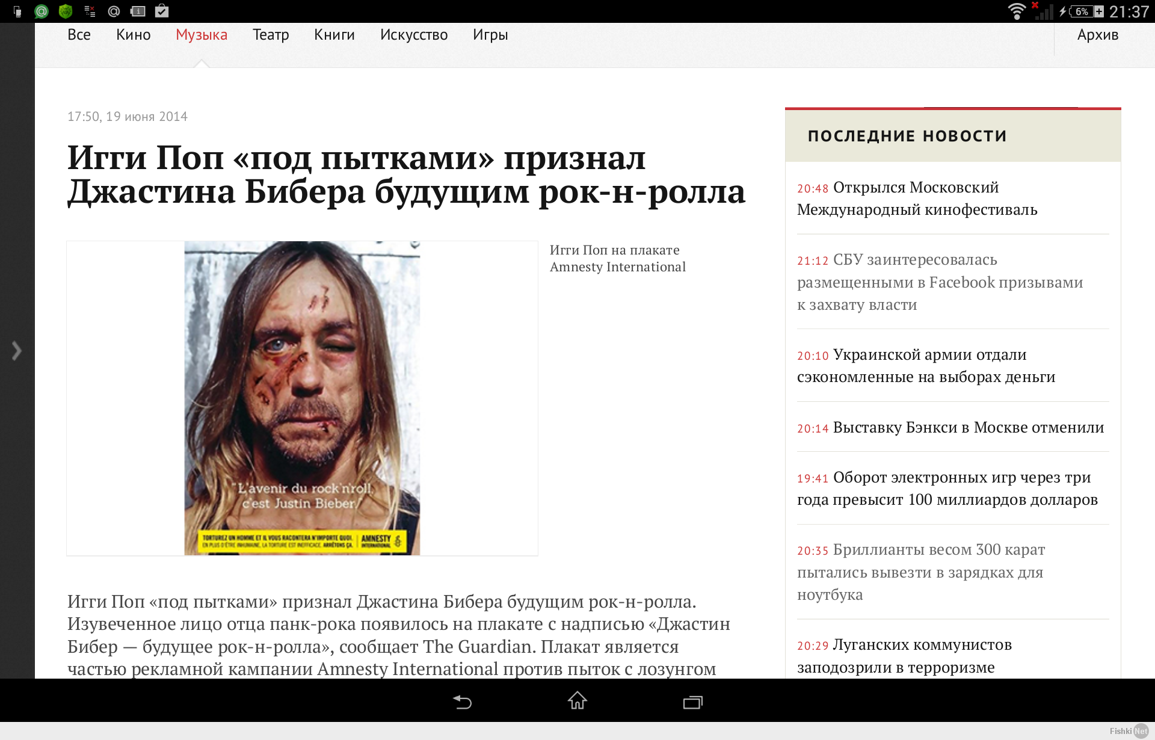
Task: Switch to the Театр section tab
Action: click(271, 35)
